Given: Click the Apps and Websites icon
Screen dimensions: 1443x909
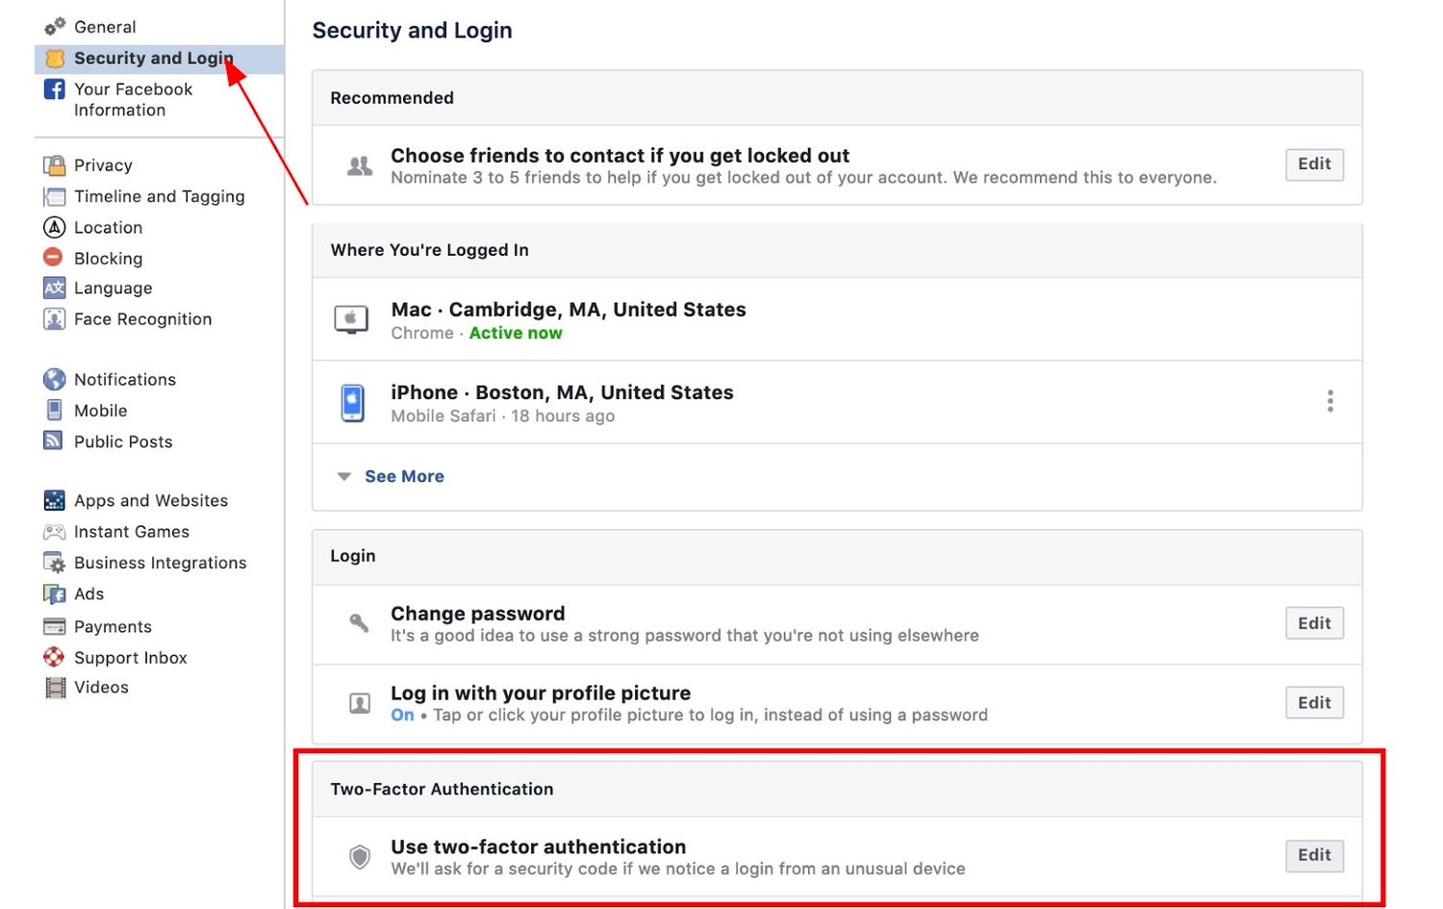Looking at the screenshot, I should [x=54, y=500].
